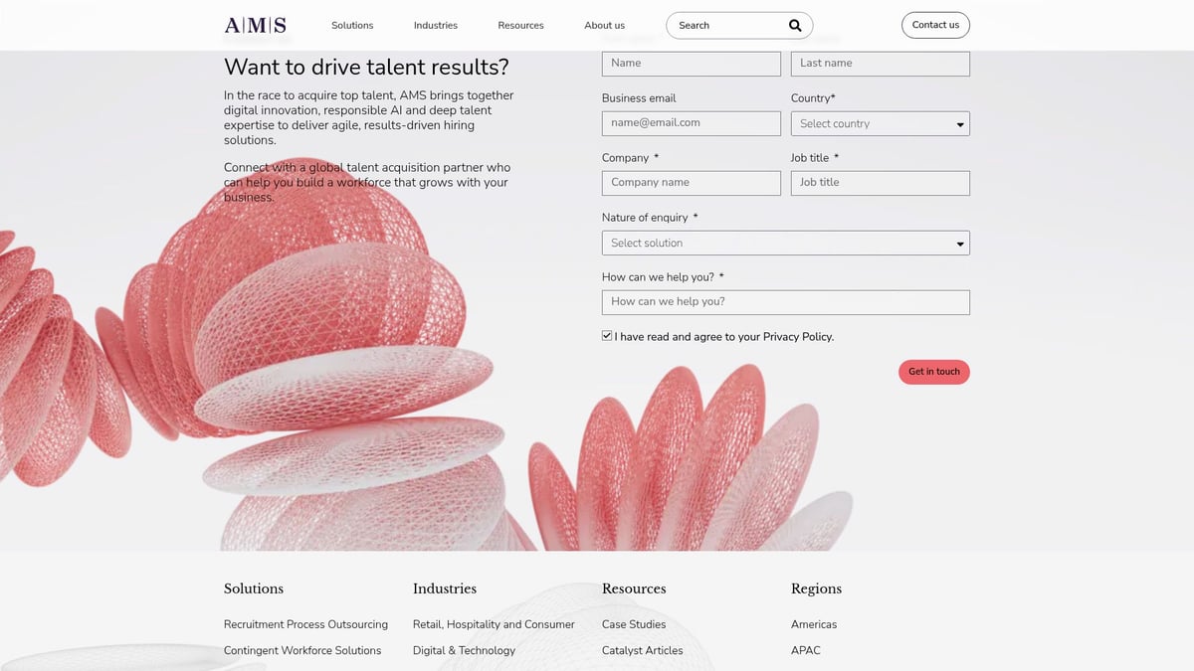Click the search magnifier icon
1194x671 pixels.
coord(794,24)
